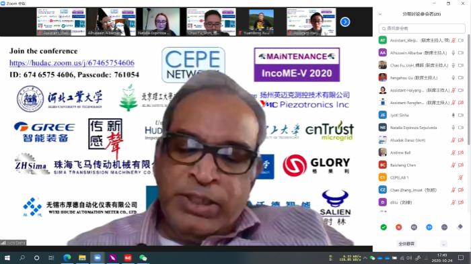Select CEPELAB 1 in participants list
Image resolution: width=471 pixels, height=264 pixels.
(422, 177)
